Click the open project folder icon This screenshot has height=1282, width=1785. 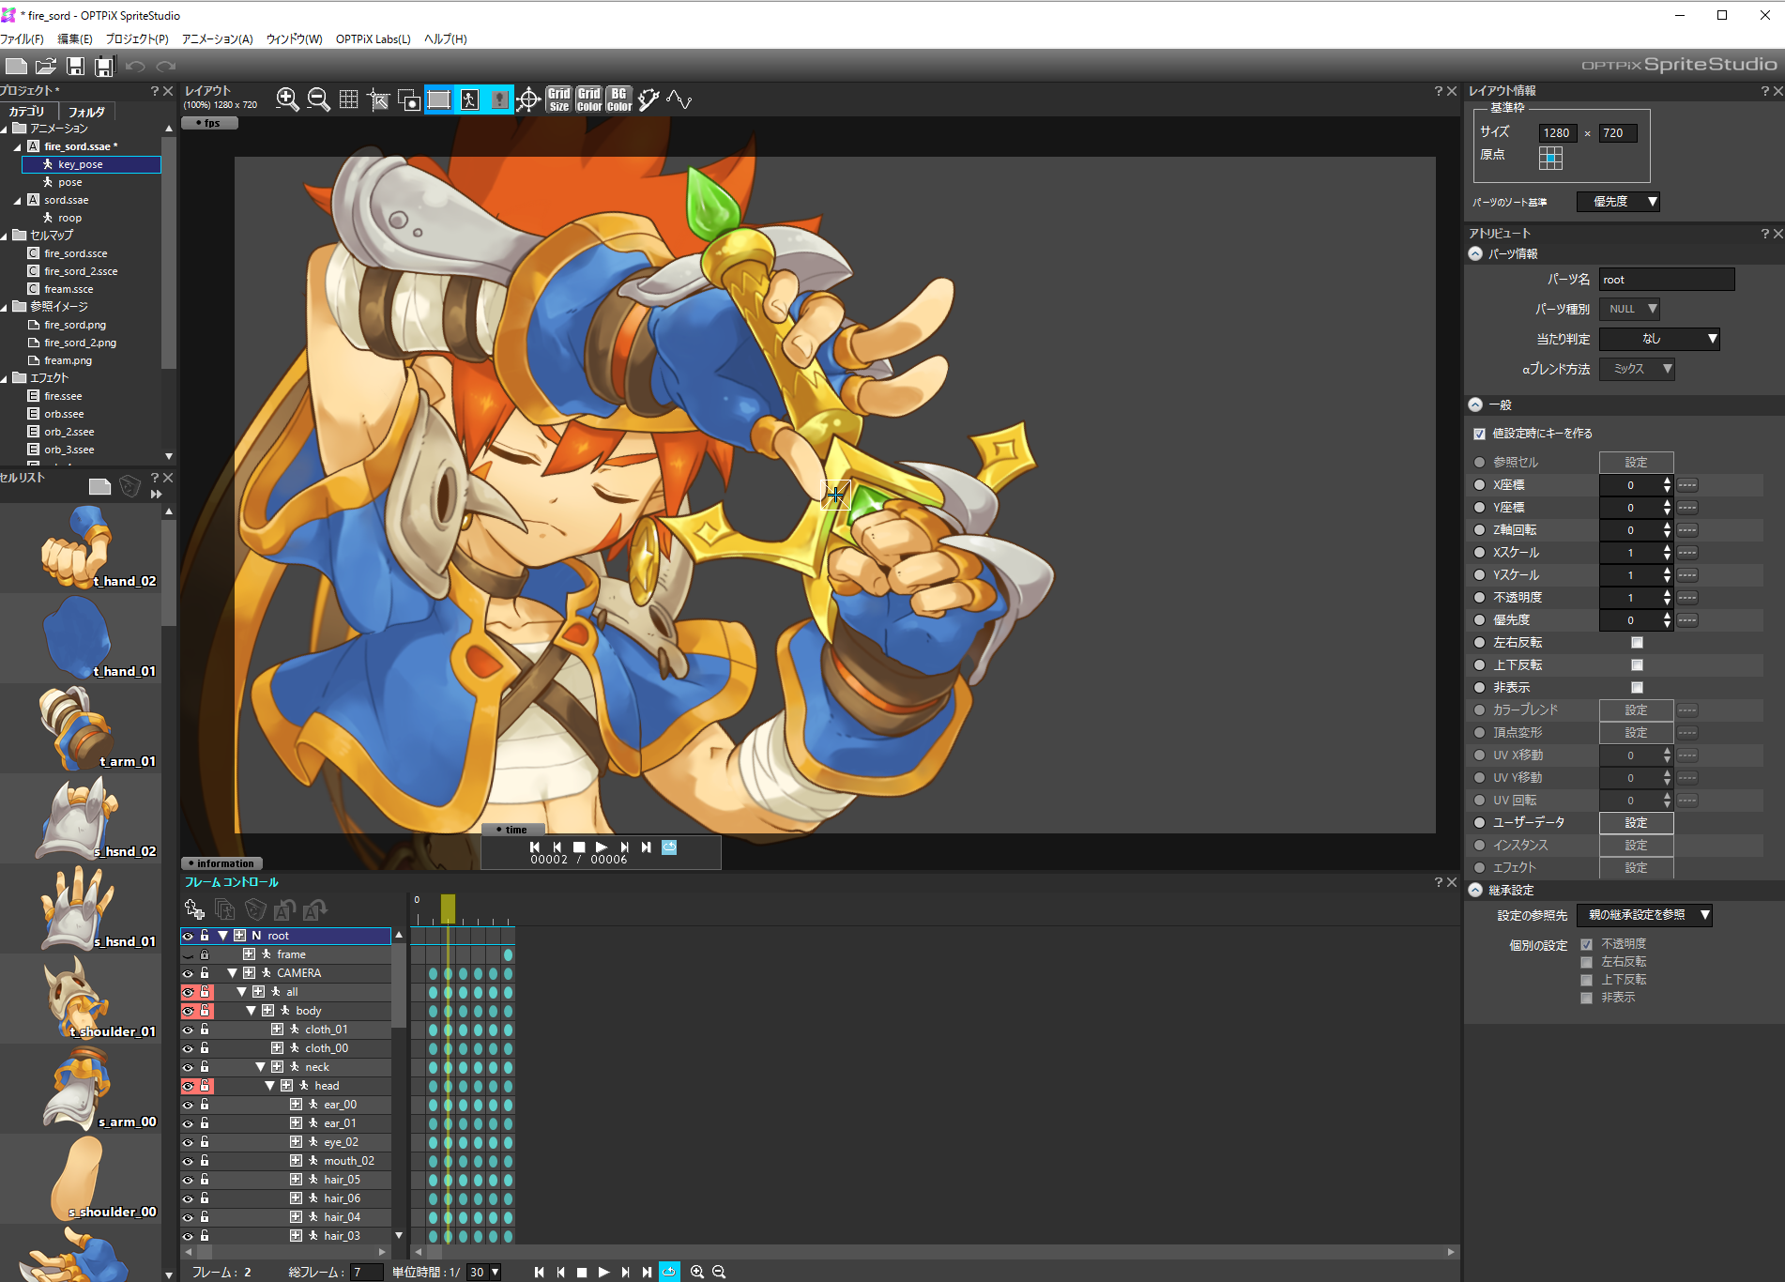click(46, 66)
